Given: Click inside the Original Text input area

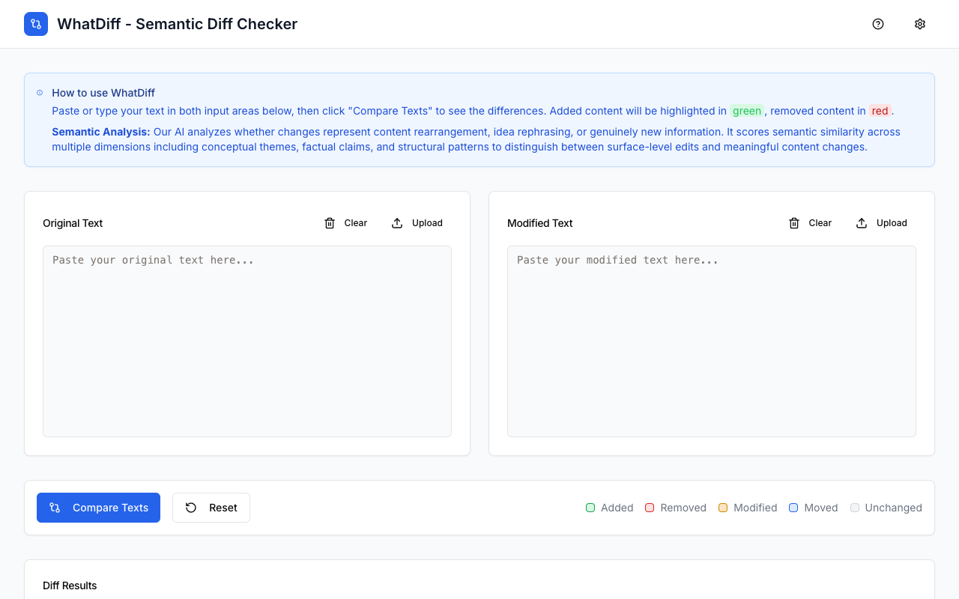Looking at the screenshot, I should coord(247,341).
